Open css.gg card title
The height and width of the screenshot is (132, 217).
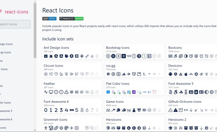point(111,66)
